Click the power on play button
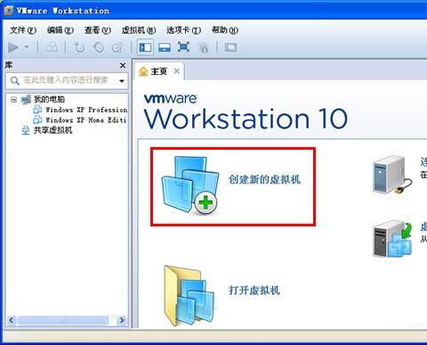The image size is (427, 345). point(13,47)
